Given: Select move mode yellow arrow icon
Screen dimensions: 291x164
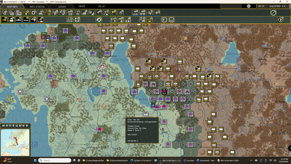Looking at the screenshot, I should pos(4,20).
